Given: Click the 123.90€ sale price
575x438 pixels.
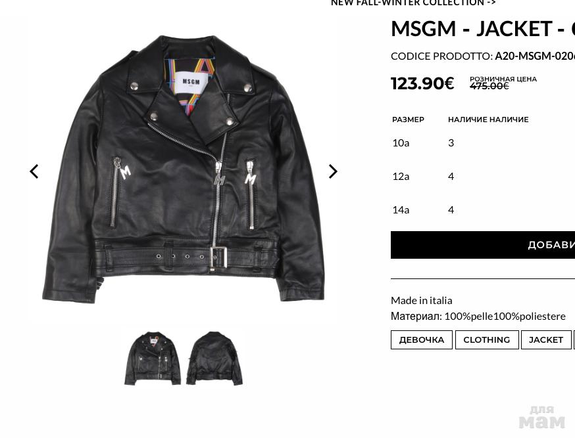Looking at the screenshot, I should [x=422, y=83].
